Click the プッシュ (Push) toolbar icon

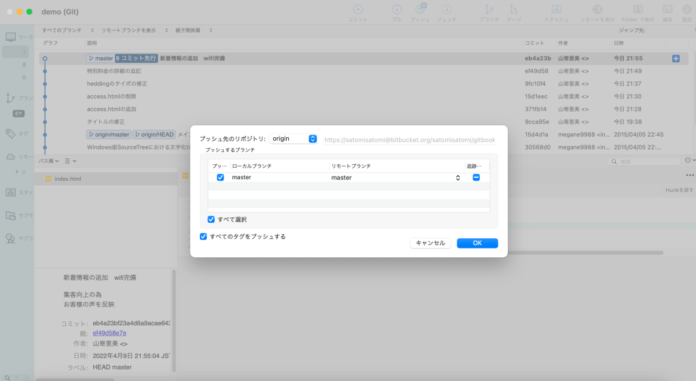tap(420, 10)
